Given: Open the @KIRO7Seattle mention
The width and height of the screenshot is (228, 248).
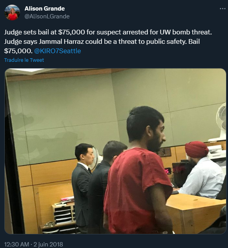Looking at the screenshot, I should coord(57,51).
